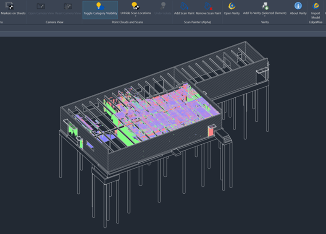Viewport: 326px width, 234px height.
Task: Select the Remove Scan Paint tool
Action: tap(208, 9)
